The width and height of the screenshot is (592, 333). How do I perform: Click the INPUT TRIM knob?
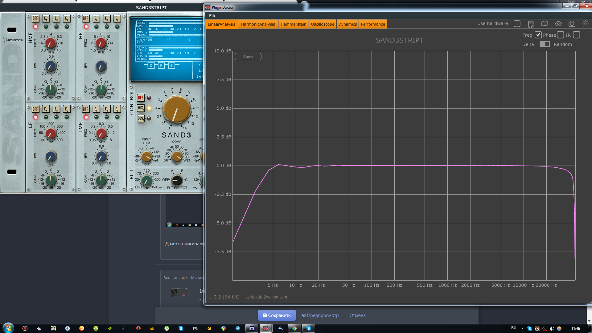coord(147,156)
